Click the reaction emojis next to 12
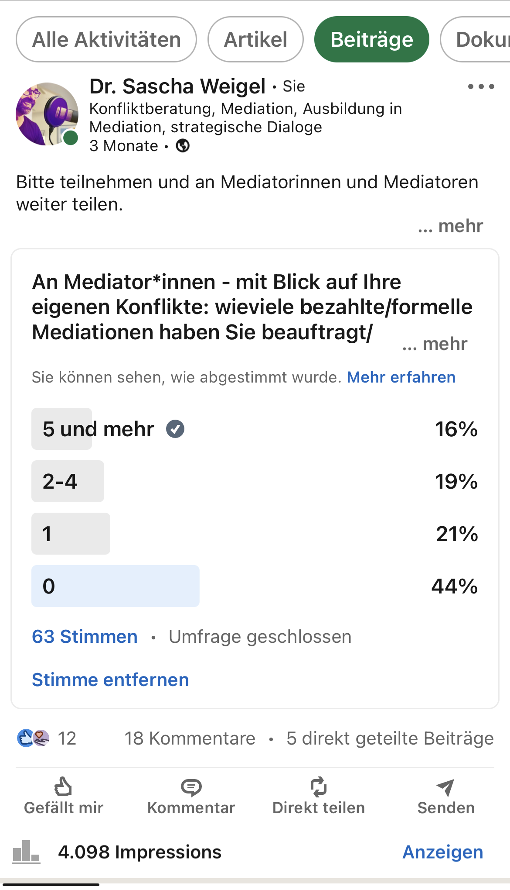 [33, 738]
